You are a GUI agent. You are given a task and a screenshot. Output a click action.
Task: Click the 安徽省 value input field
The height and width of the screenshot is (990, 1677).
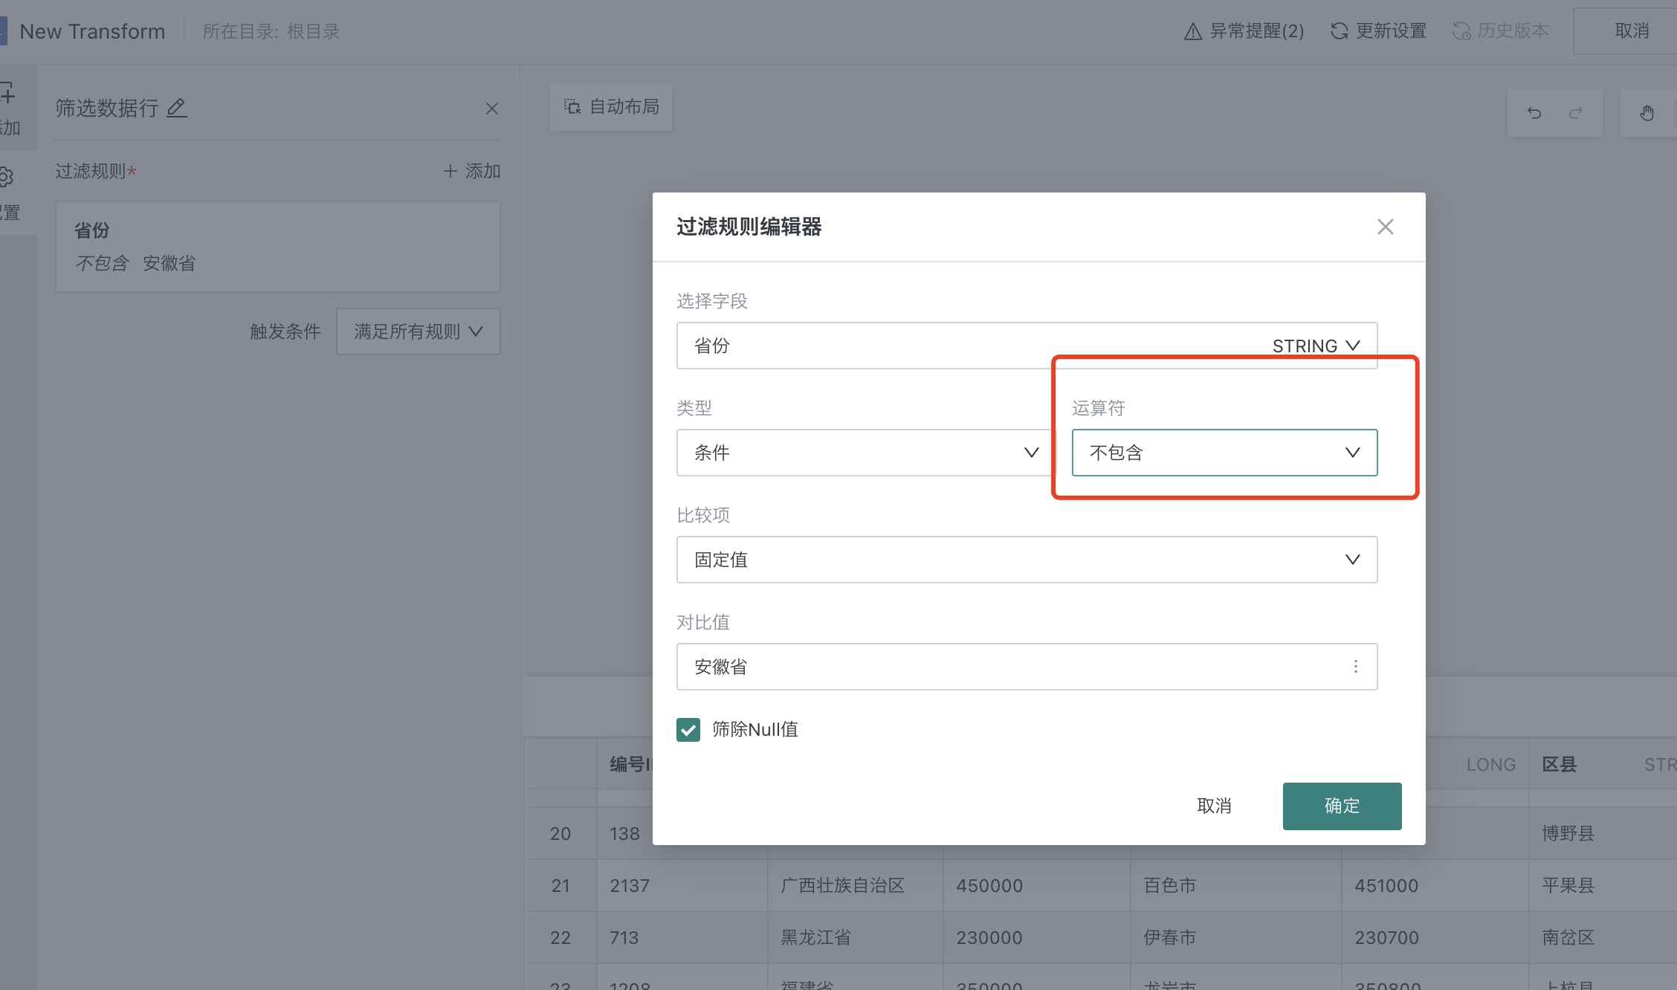1004,667
